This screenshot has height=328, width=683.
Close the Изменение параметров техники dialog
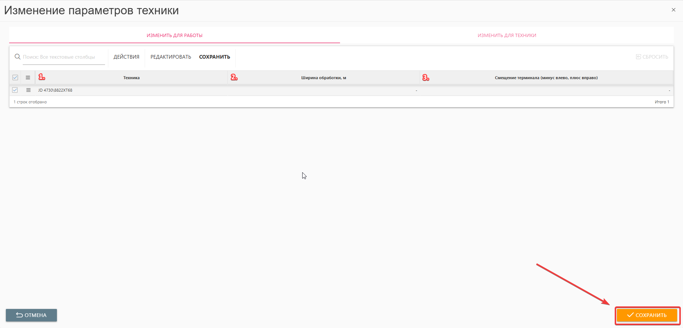(x=673, y=10)
